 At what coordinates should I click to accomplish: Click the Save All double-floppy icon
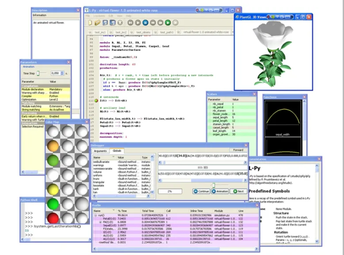tap(113, 23)
